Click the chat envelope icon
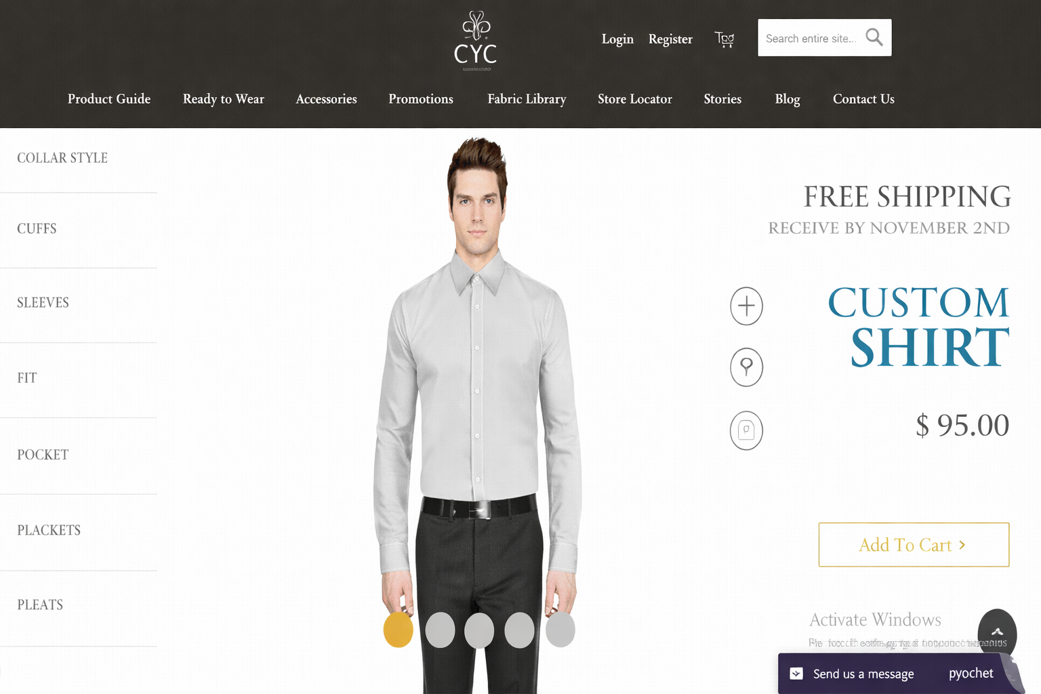 point(797,674)
